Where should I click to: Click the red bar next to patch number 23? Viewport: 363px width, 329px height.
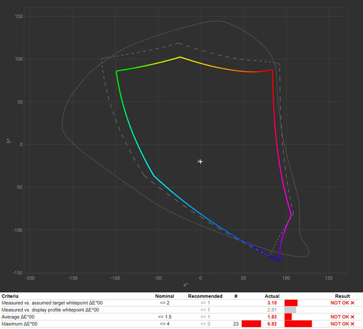[251, 324]
